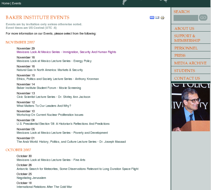The width and height of the screenshot is (211, 190).
Task: Open Baker Institute Student Forum Movie Screening
Action: pyautogui.click(x=49, y=88)
